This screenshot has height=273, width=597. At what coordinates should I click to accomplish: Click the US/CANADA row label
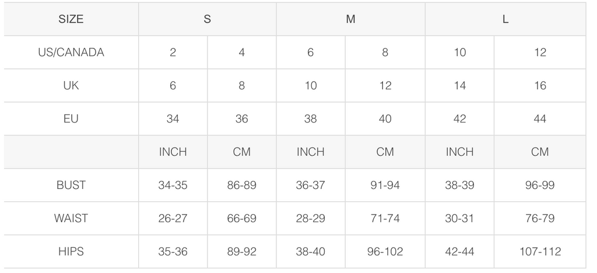(x=71, y=52)
